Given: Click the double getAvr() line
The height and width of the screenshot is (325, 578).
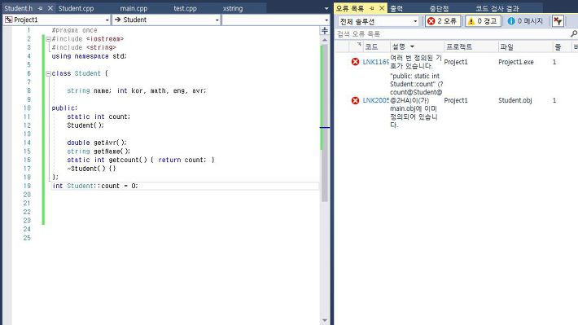Looking at the screenshot, I should [x=97, y=143].
